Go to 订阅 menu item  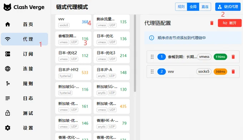[x=25, y=54]
